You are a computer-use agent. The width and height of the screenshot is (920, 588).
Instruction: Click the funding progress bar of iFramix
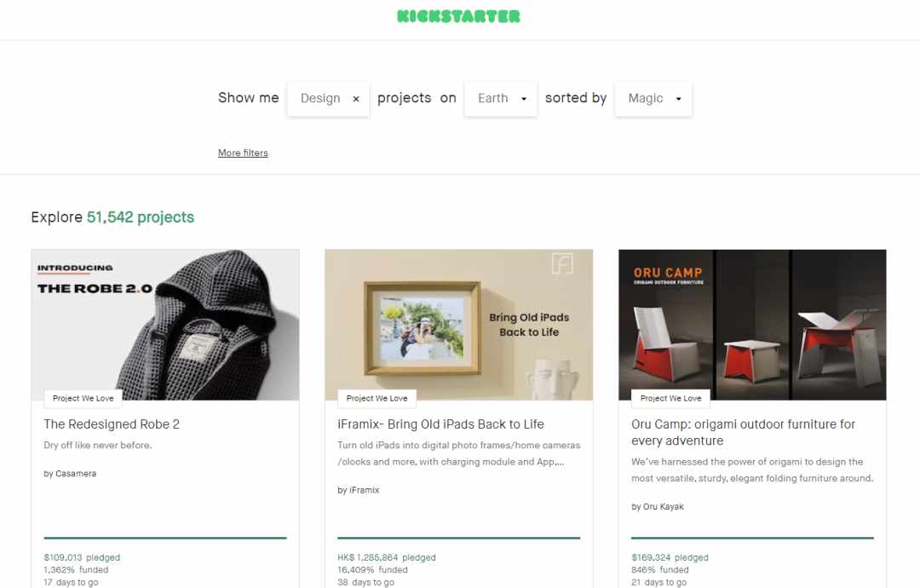(459, 538)
